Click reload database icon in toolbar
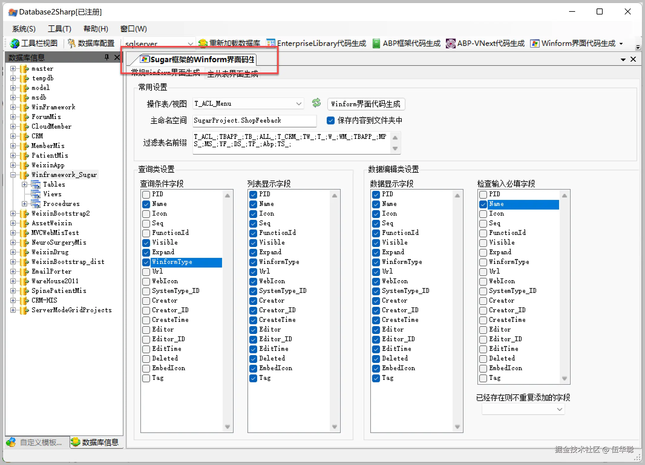This screenshot has width=645, height=465. pos(202,43)
